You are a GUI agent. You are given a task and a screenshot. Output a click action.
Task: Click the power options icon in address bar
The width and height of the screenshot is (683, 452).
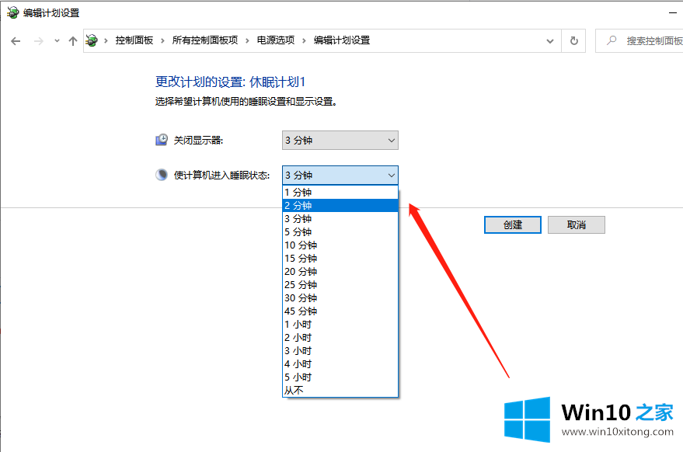(x=92, y=40)
